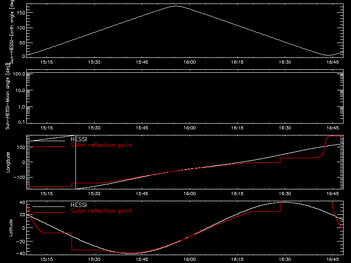
Task: Click 16:00 under the Latitude plot
Action: coord(190,259)
